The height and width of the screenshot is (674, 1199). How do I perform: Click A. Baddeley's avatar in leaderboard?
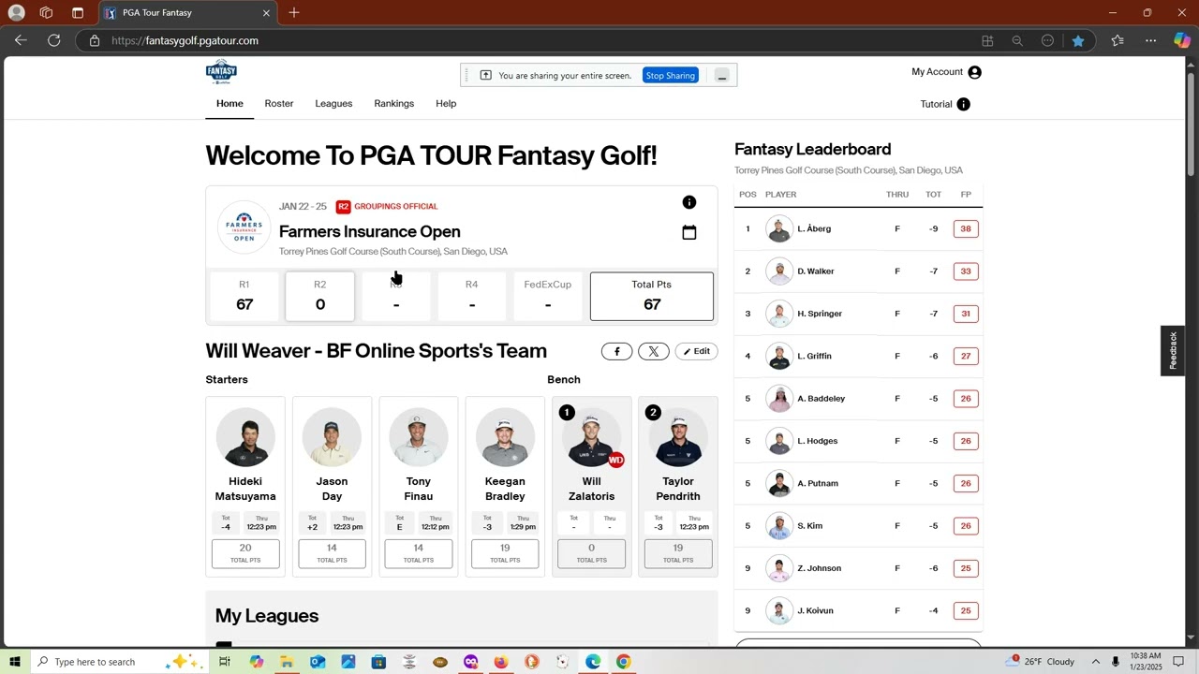coord(779,399)
